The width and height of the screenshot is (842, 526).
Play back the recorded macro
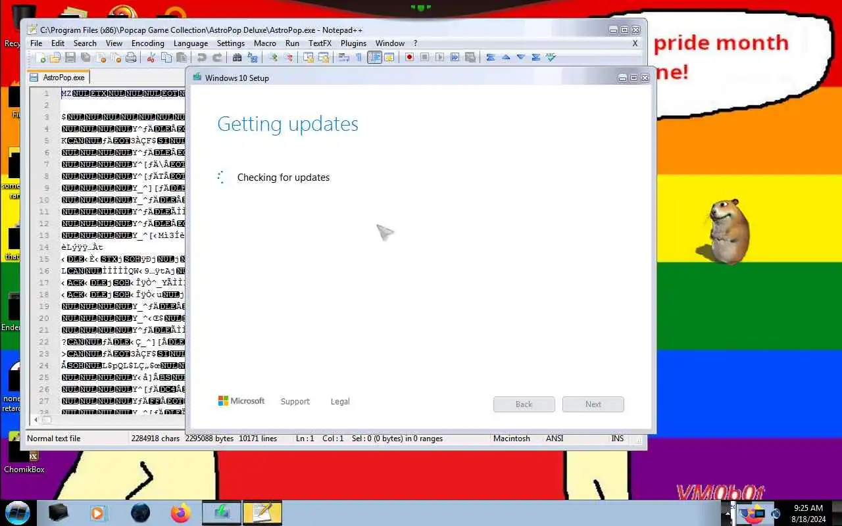(439, 57)
